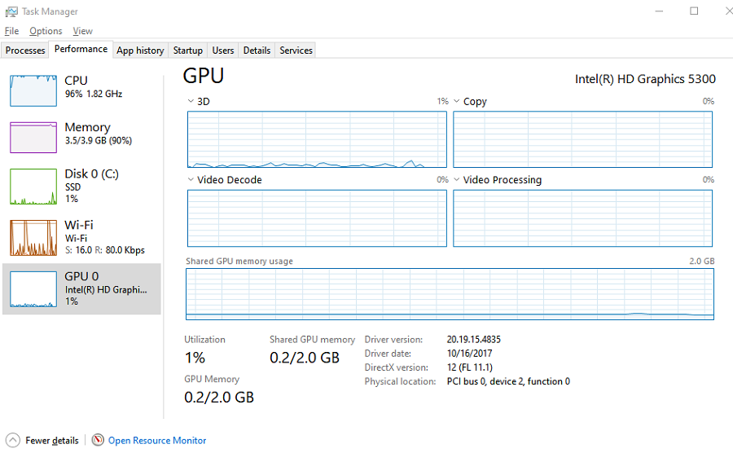The image size is (733, 453).
Task: Open the Options menu
Action: click(x=46, y=31)
